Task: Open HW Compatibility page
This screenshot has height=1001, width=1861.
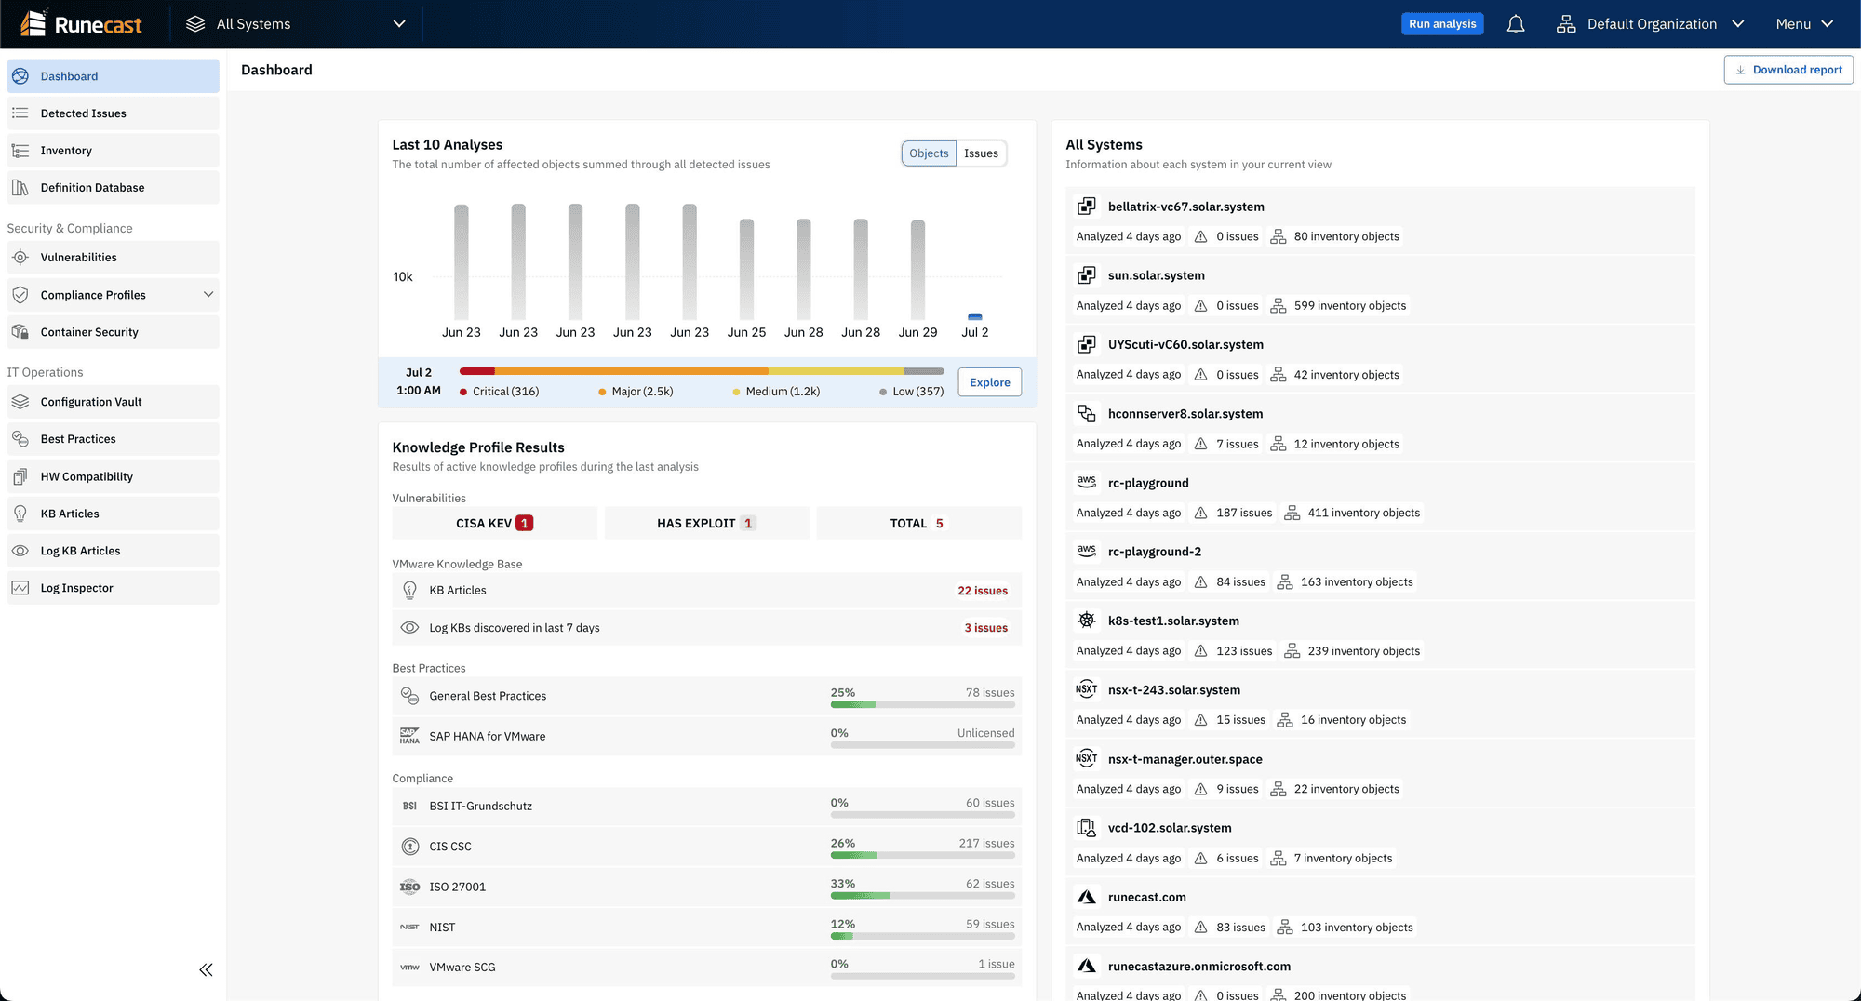Action: [114, 476]
